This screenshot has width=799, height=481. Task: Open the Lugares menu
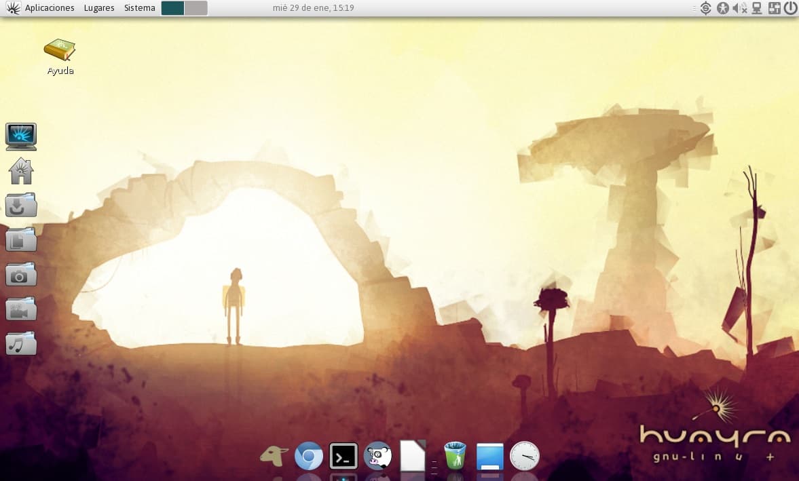(x=99, y=8)
